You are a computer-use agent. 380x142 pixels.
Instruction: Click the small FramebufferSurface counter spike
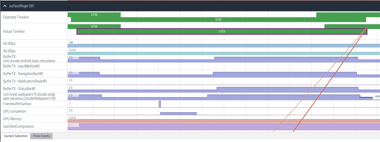[x=160, y=104]
